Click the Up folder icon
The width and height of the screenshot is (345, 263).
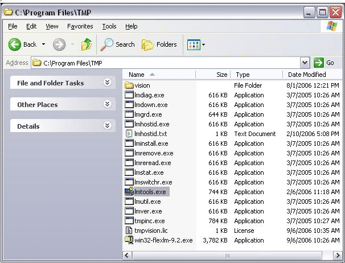tap(87, 44)
